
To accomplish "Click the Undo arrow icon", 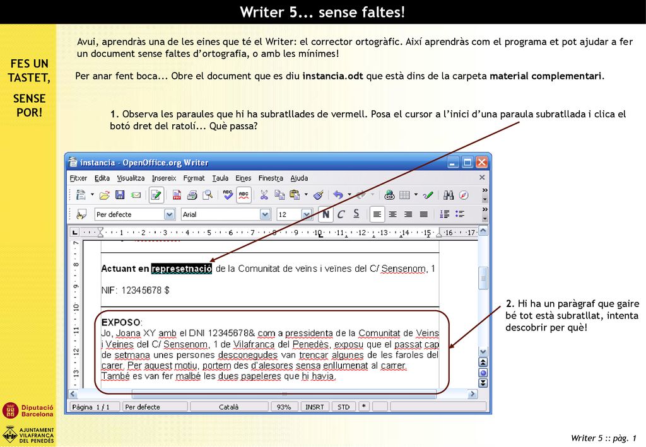I will click(x=338, y=195).
